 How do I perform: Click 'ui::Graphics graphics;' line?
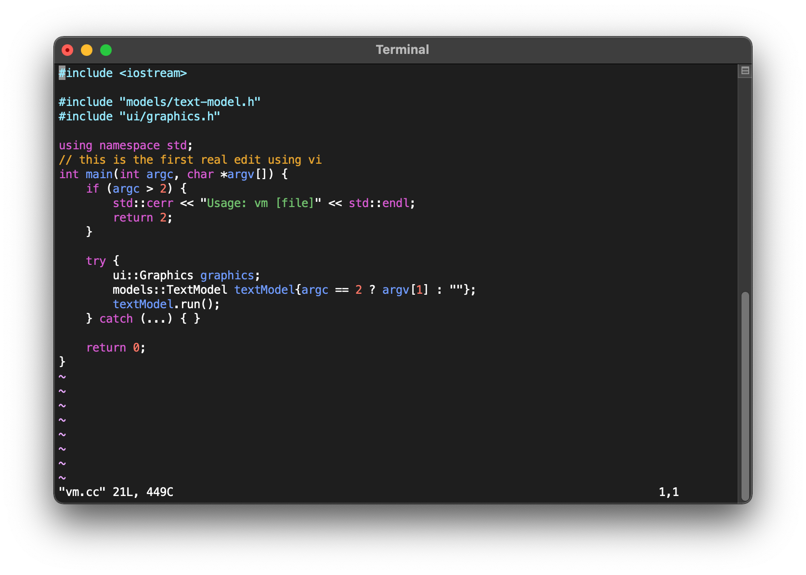[186, 275]
